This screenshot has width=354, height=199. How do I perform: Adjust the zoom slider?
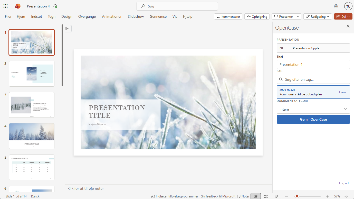coord(307,196)
